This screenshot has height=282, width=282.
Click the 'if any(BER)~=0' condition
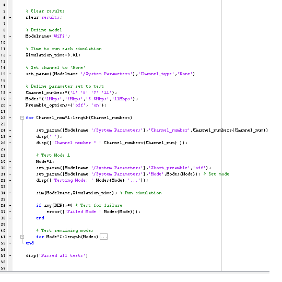[x=54, y=205]
